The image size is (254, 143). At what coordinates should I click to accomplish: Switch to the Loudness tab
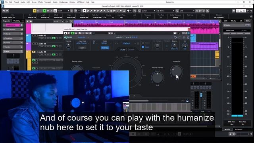point(239,129)
